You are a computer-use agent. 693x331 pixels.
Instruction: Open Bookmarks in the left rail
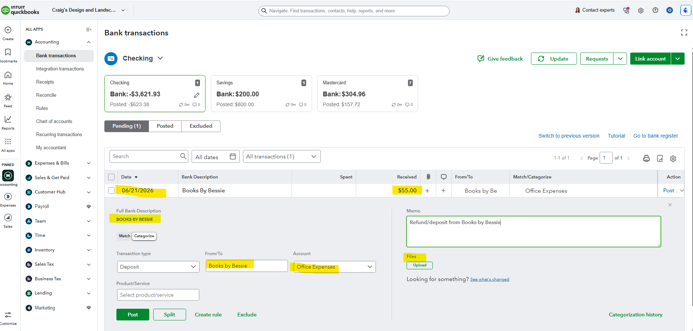tap(8, 52)
